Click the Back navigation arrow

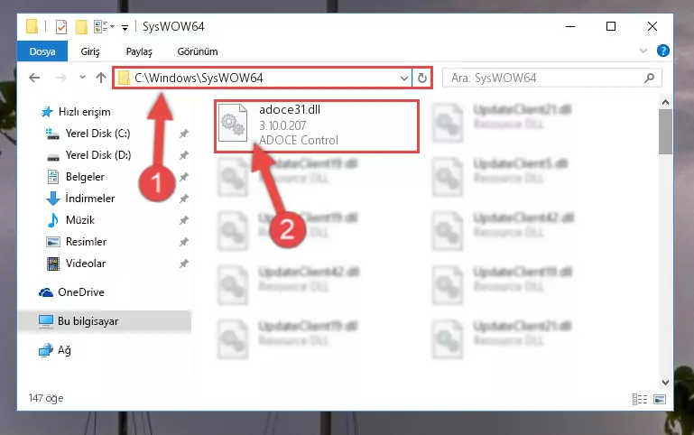tap(34, 78)
